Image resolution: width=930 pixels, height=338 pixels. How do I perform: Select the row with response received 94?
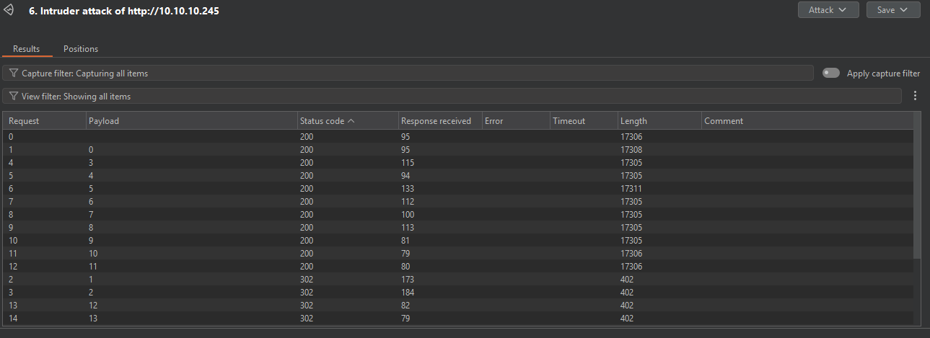pyautogui.click(x=457, y=175)
